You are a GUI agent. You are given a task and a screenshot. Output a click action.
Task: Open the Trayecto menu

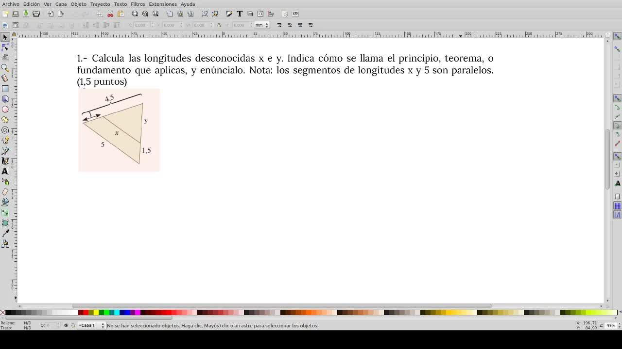click(100, 4)
